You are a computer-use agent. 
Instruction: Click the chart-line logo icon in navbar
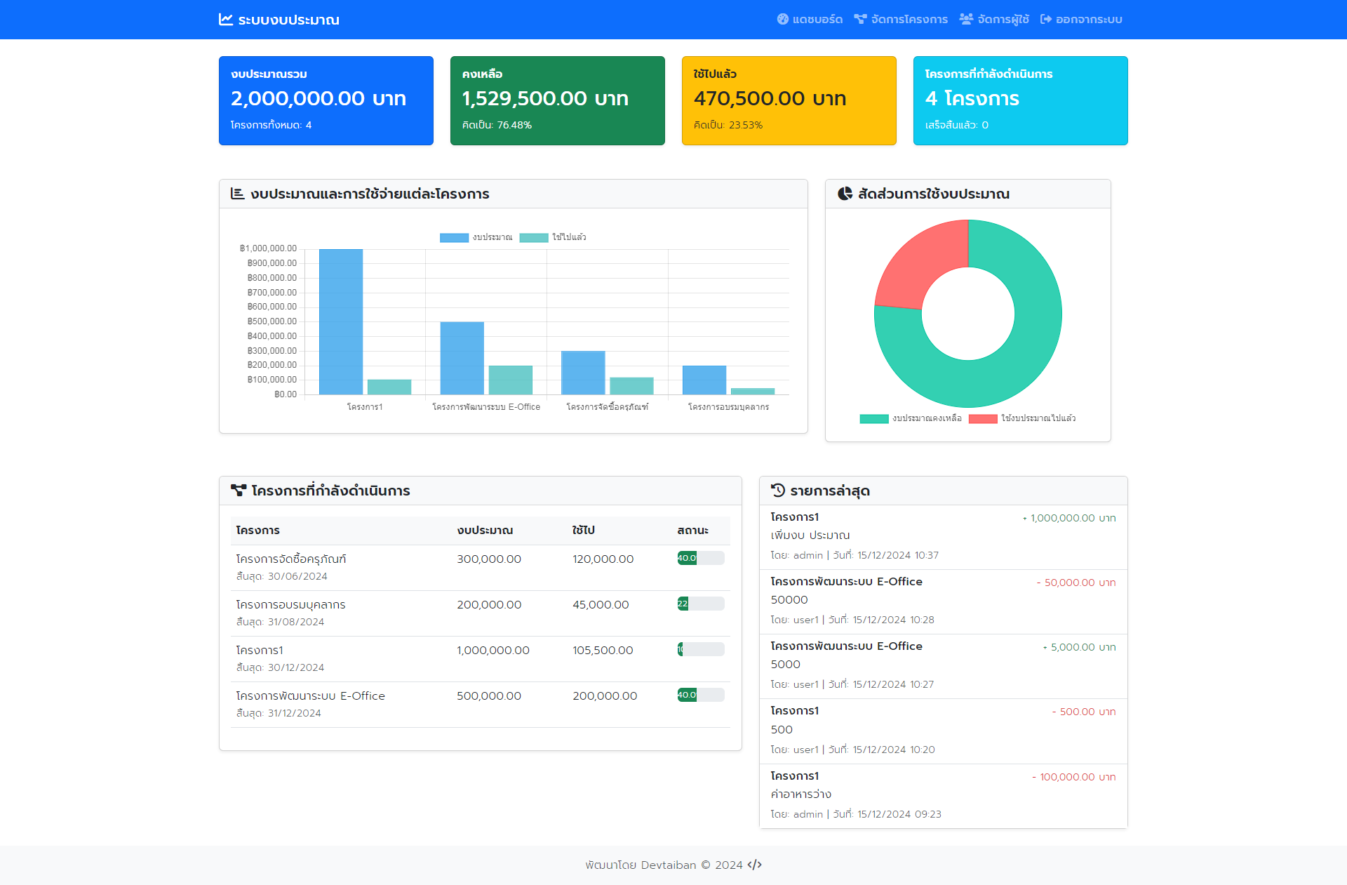click(x=225, y=20)
